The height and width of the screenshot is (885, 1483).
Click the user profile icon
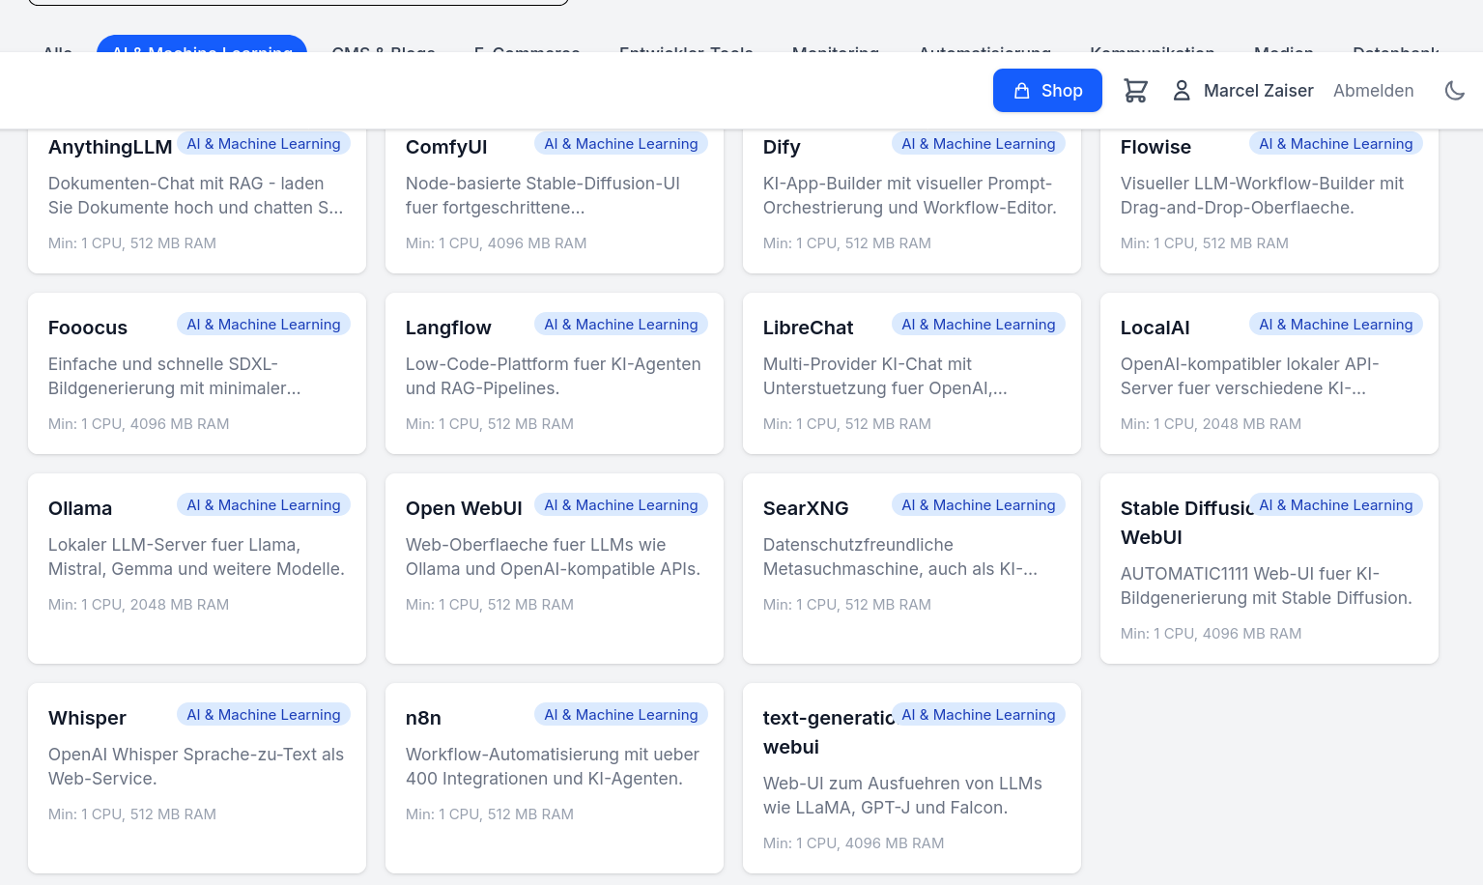(1182, 90)
